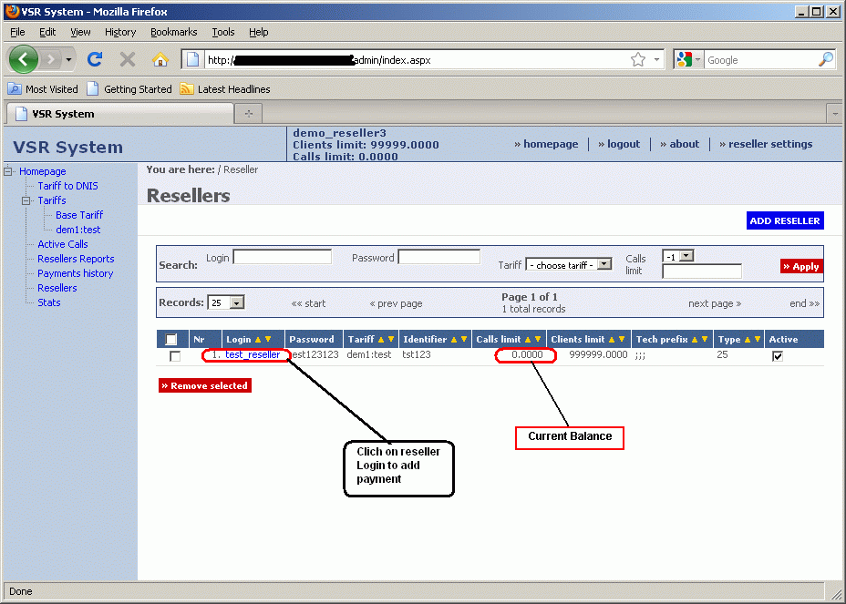Reload the page via refresh icon

tap(94, 59)
